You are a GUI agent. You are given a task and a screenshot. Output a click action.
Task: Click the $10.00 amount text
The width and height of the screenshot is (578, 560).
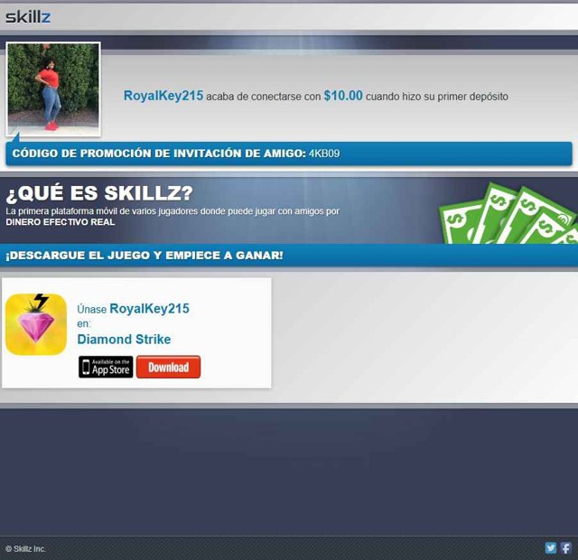[343, 96]
